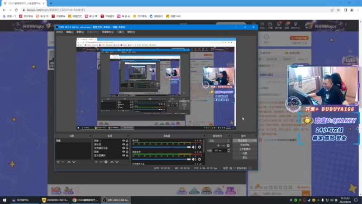Open Chrome profile avatar icon
This screenshot has height=204, width=362.
[x=352, y=10]
